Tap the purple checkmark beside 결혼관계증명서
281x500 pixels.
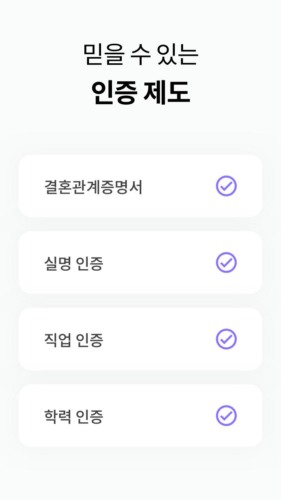pos(226,186)
